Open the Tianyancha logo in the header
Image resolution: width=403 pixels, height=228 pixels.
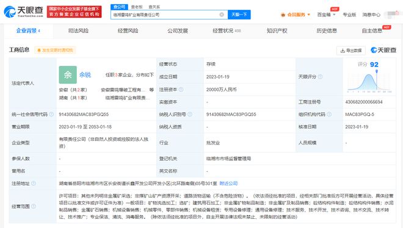pos(23,12)
